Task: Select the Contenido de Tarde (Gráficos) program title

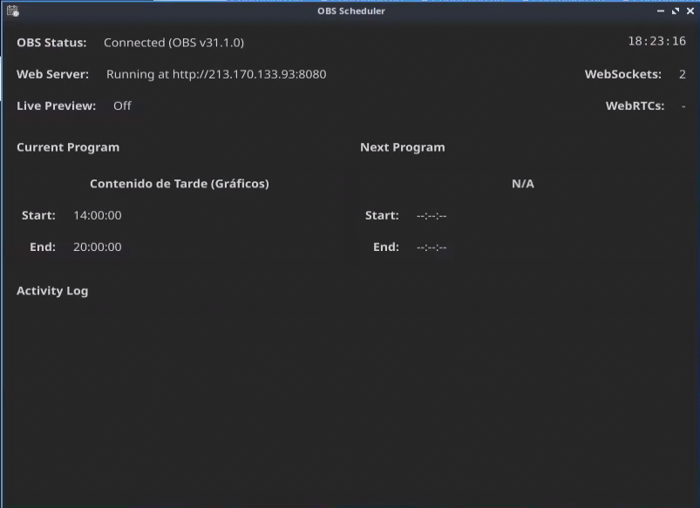Action: (x=179, y=184)
